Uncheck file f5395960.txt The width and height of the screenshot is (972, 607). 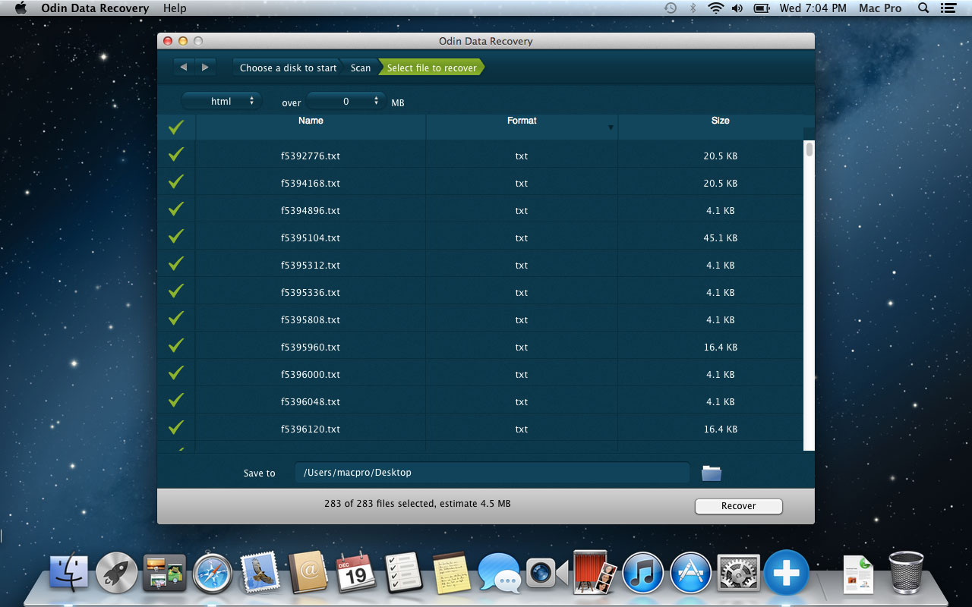point(176,346)
